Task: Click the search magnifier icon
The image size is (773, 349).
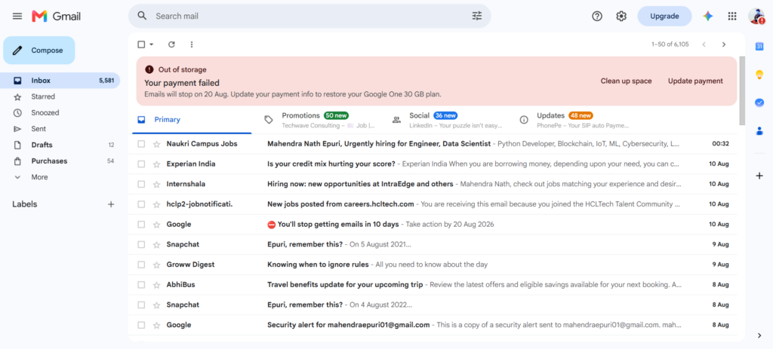Action: tap(143, 16)
